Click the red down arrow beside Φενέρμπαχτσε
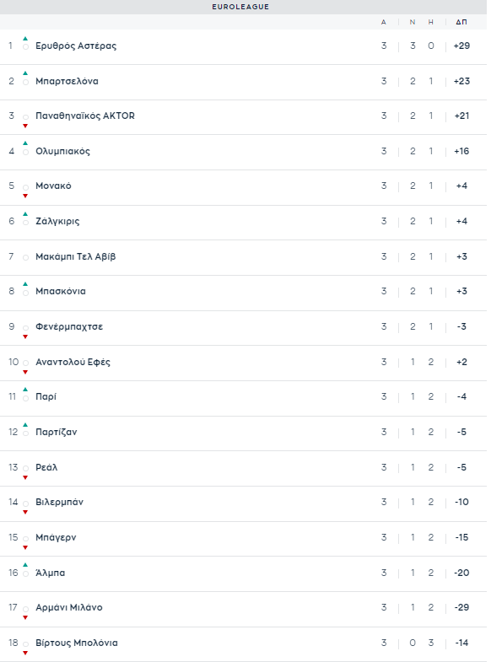This screenshot has width=491, height=662. pyautogui.click(x=25, y=337)
